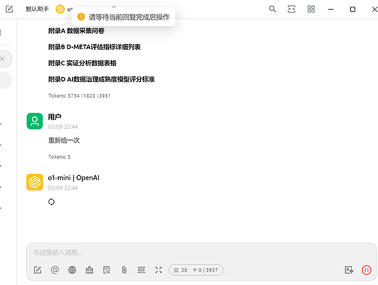Open the search icon in the header
The width and height of the screenshot is (378, 285).
pos(272,9)
